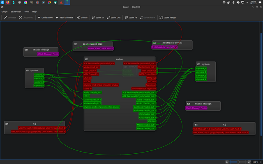Select the Master/audio_in 2 port

click(92, 103)
